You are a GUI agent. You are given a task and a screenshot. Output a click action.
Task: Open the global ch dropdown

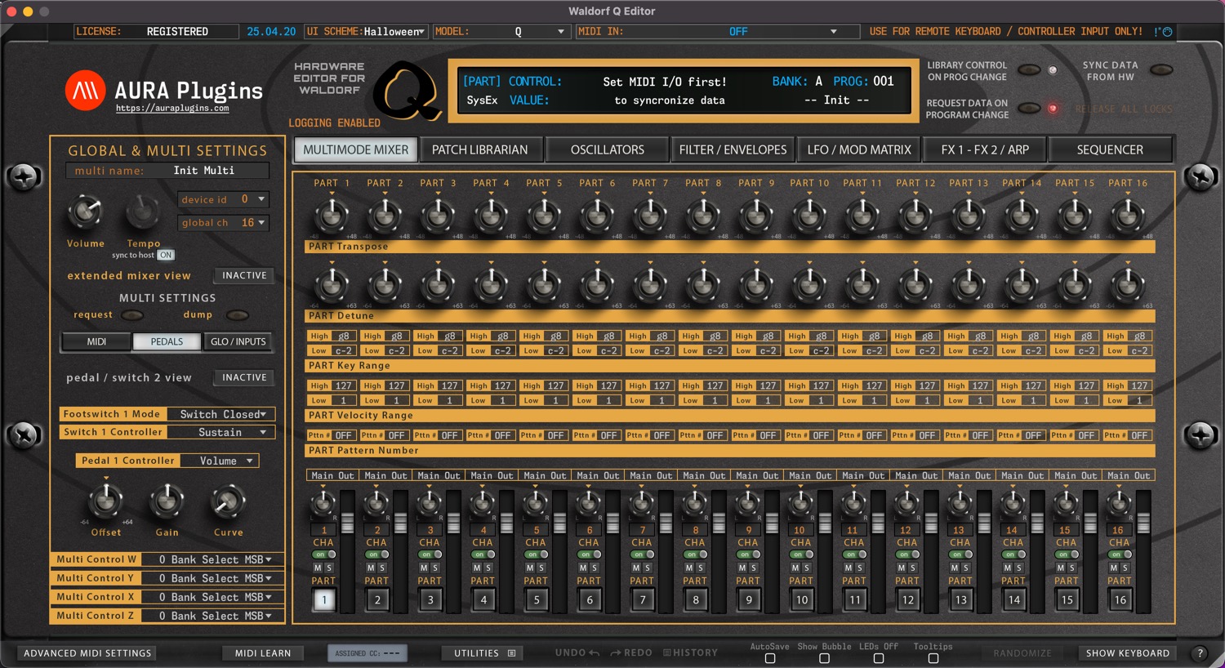click(x=223, y=223)
